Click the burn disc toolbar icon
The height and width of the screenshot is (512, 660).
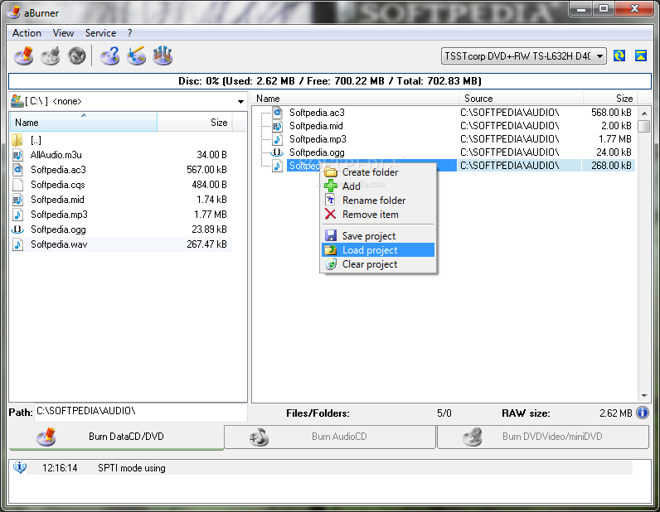point(23,56)
